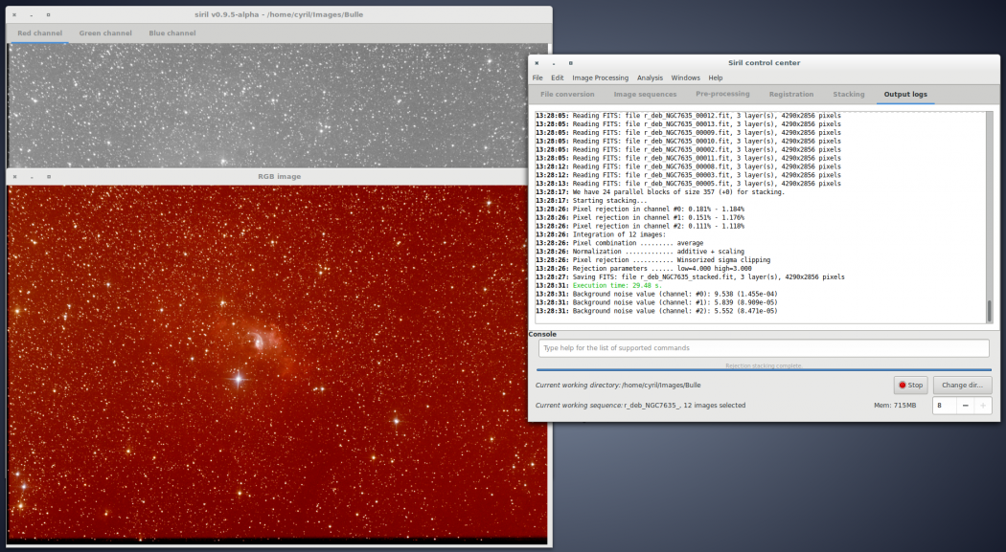
Task: Select the Output logs tab
Action: tap(905, 94)
